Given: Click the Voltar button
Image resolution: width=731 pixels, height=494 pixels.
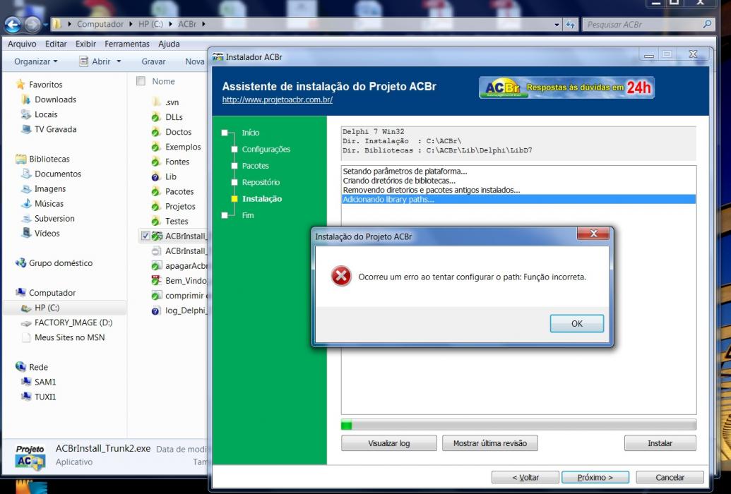Looking at the screenshot, I should click(525, 477).
